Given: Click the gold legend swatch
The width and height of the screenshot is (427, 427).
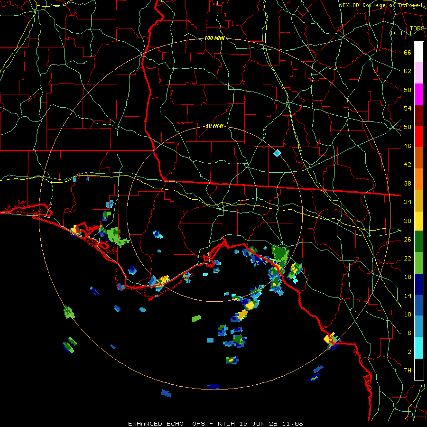Looking at the screenshot, I should 419,201.
